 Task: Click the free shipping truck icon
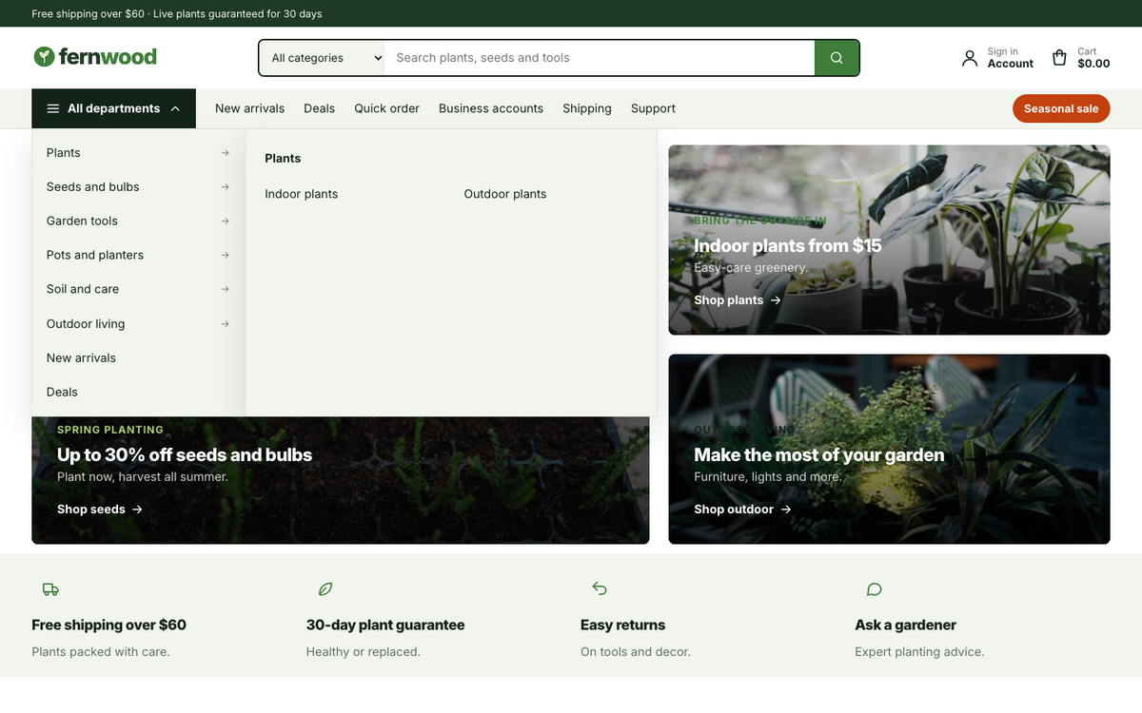coord(50,589)
